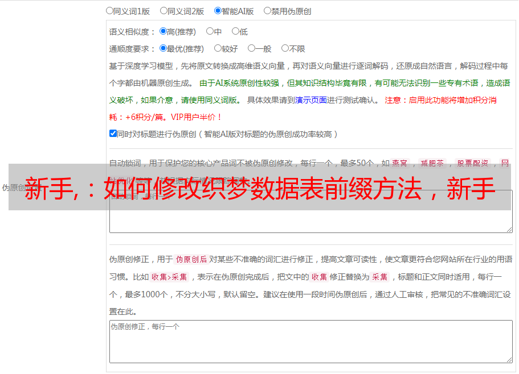Screen dimensions: 519x374
Task: Click the 股票配资 example tag
Action: point(473,163)
